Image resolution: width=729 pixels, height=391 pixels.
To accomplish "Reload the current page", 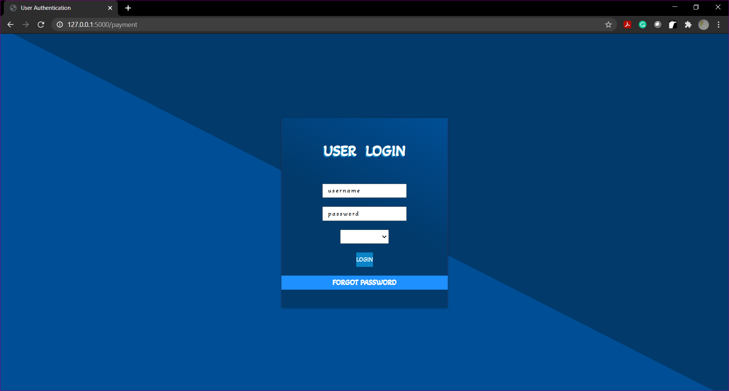I will click(x=41, y=25).
